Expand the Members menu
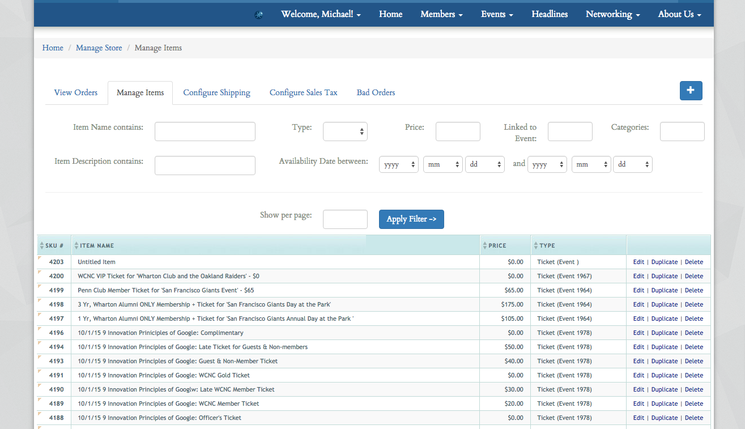Image resolution: width=745 pixels, height=429 pixels. (441, 14)
